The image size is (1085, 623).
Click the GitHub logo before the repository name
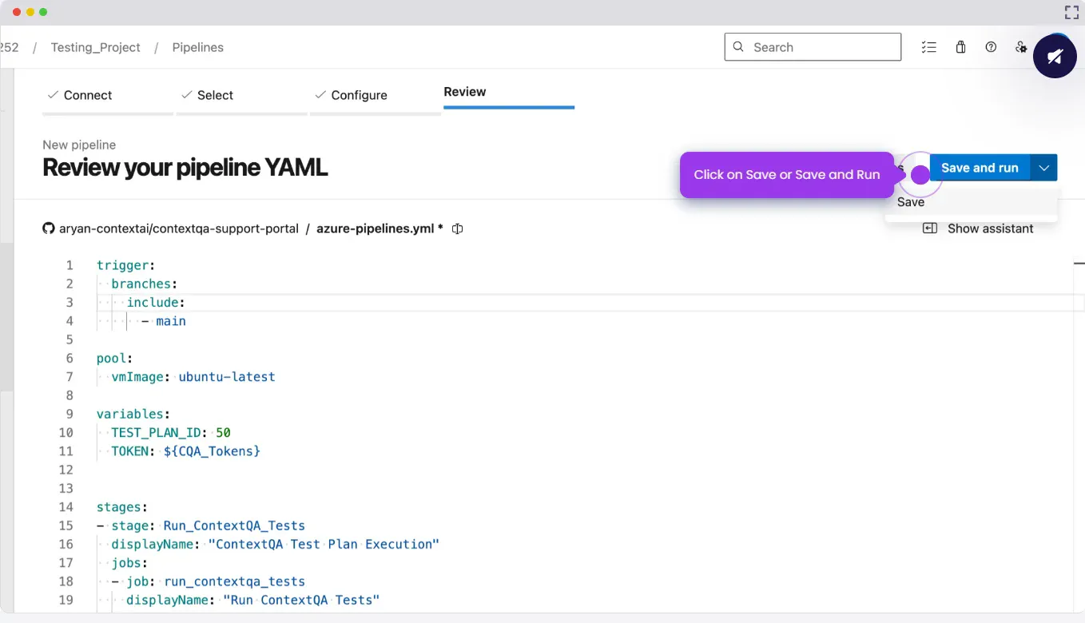click(49, 228)
